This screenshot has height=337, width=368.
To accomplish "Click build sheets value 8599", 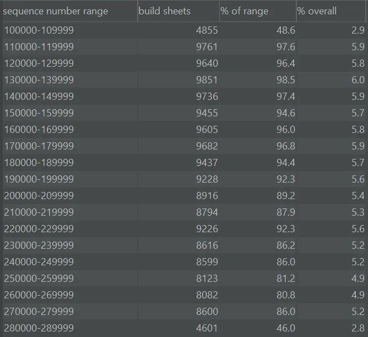I will point(207,262).
